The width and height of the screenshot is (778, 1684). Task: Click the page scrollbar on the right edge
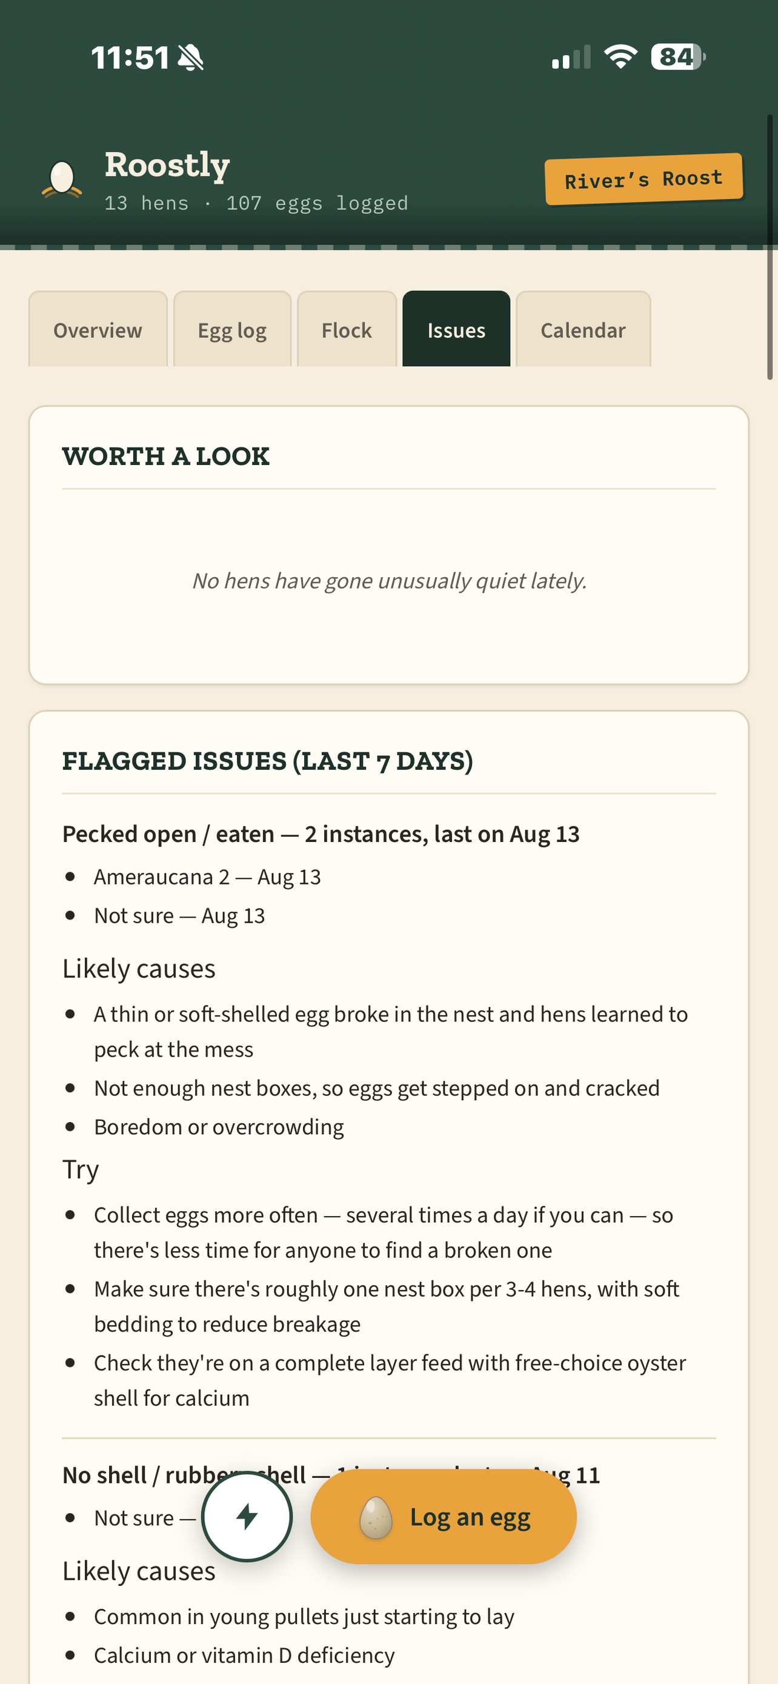click(x=770, y=247)
